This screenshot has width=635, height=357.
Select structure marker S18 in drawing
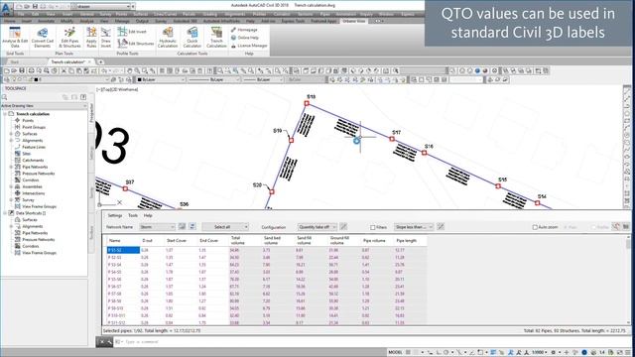click(307, 103)
